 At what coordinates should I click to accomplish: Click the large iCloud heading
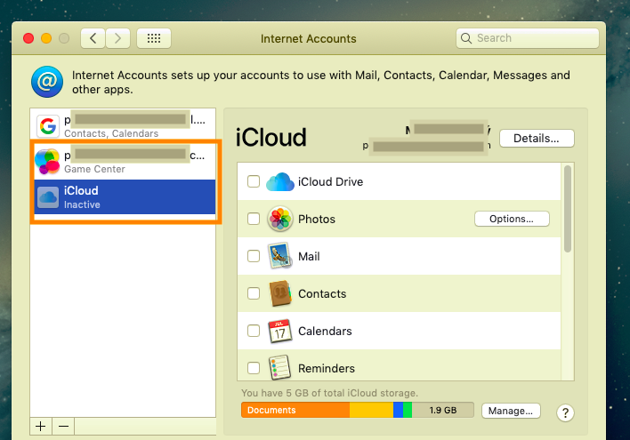pos(271,137)
